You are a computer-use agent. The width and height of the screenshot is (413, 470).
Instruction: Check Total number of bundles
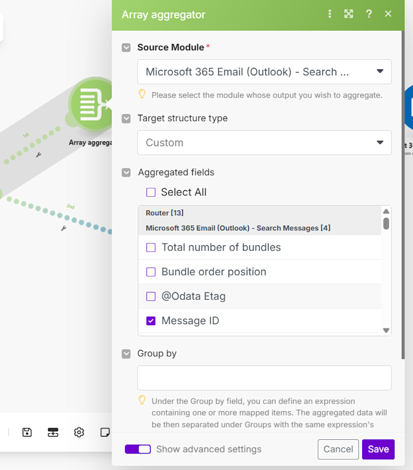point(151,247)
